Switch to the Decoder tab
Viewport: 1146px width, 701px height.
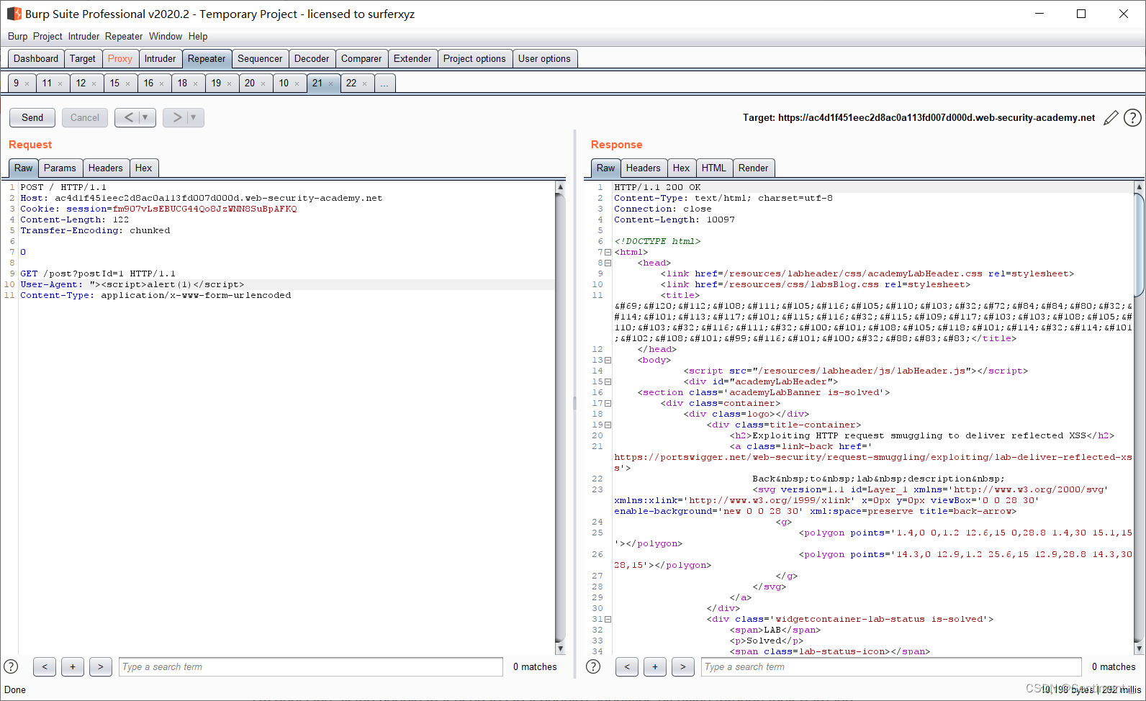point(312,59)
